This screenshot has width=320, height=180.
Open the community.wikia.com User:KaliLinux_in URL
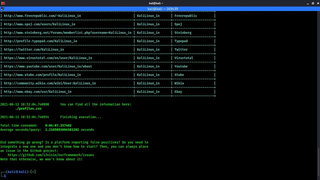tap(50, 83)
